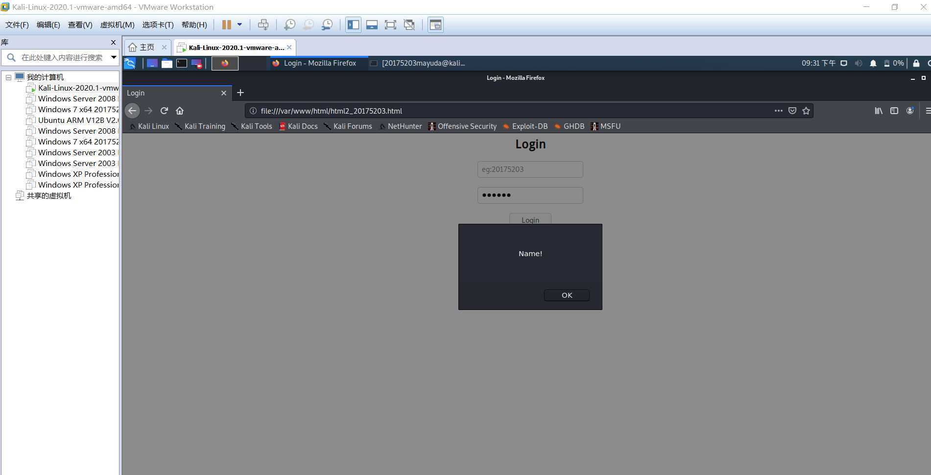Toggle Unity mode in VMware toolbar
This screenshot has width=931, height=475.
409,24
